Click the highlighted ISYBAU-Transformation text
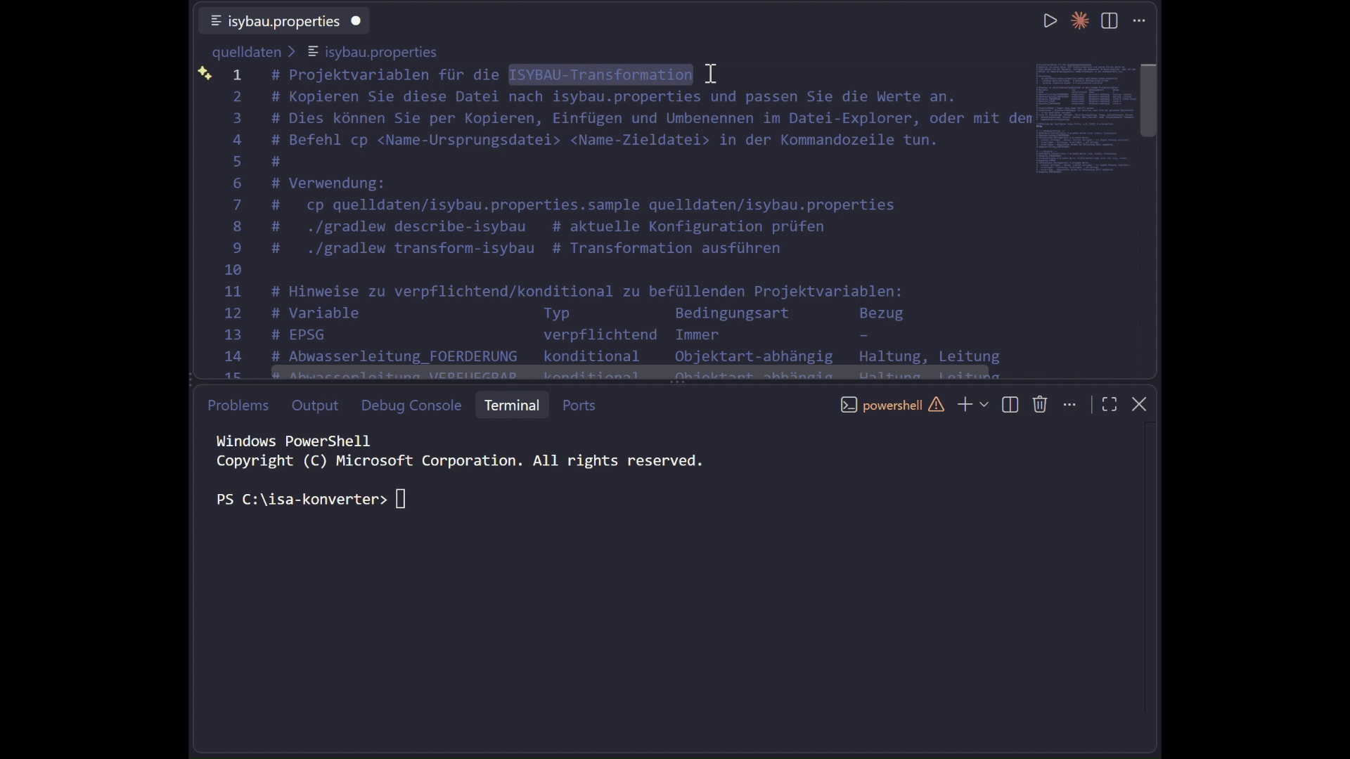The height and width of the screenshot is (759, 1350). (x=601, y=74)
